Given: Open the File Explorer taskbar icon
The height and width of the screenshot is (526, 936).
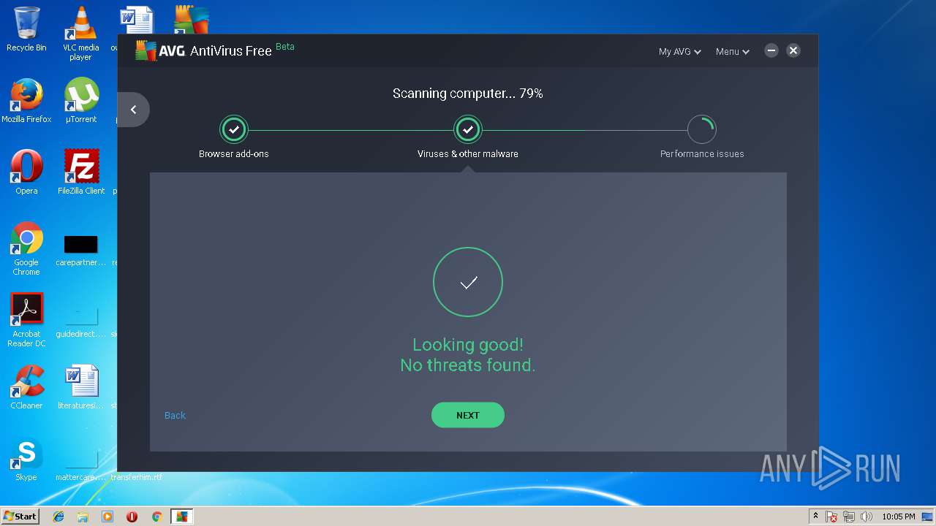Looking at the screenshot, I should pos(83,517).
